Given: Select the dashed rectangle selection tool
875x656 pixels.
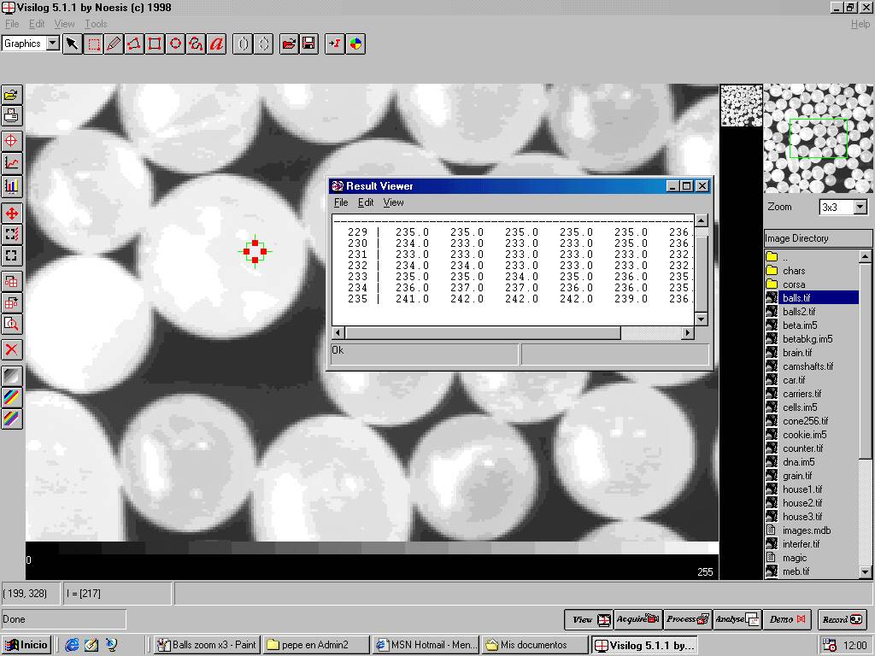Looking at the screenshot, I should pos(93,44).
